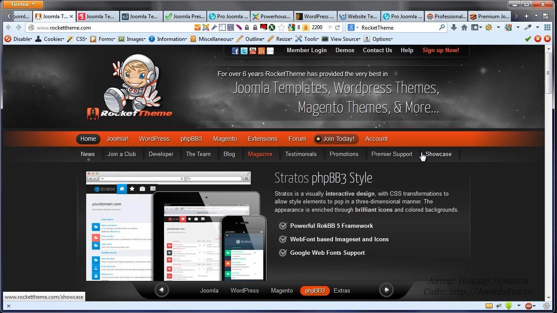
Task: Click the email envelope icon in site header
Action: pyautogui.click(x=270, y=51)
